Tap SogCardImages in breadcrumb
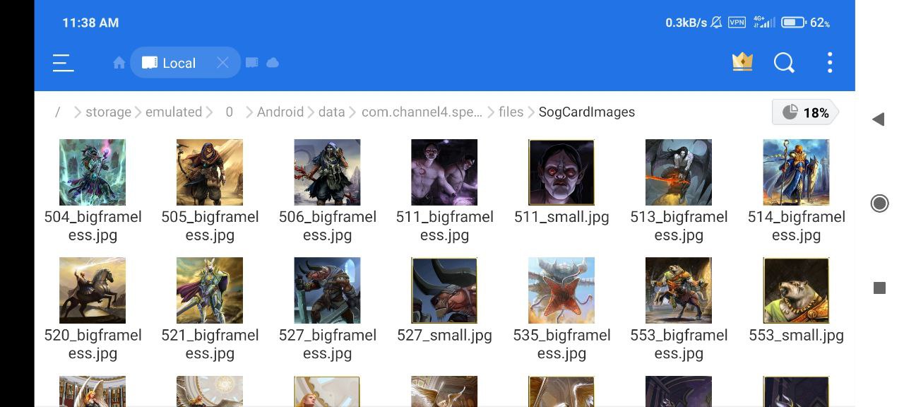The image size is (904, 407). 586,112
